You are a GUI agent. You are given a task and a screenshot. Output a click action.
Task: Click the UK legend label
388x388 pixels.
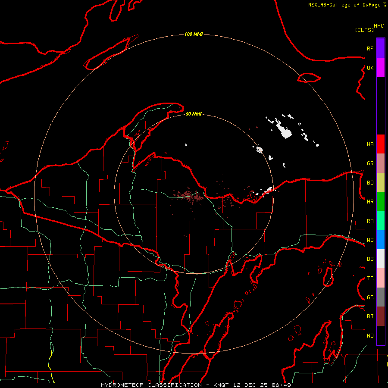coord(370,68)
